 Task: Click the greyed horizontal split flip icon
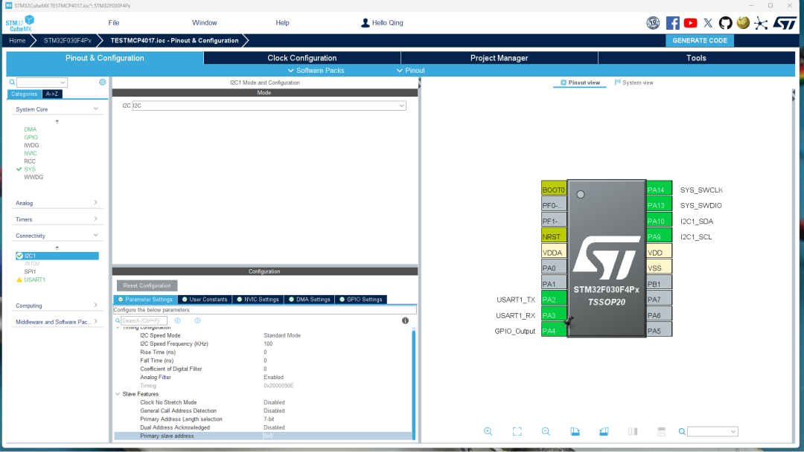(662, 431)
